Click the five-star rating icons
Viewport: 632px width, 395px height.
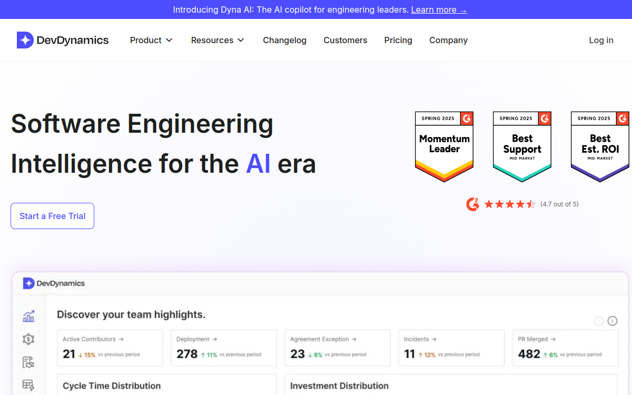[x=510, y=204]
